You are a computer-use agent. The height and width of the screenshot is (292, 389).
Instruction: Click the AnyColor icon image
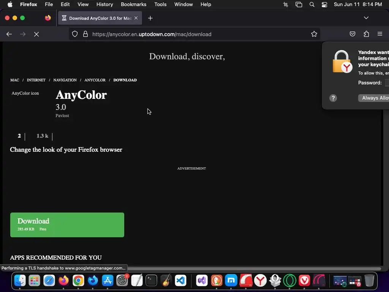point(25,94)
